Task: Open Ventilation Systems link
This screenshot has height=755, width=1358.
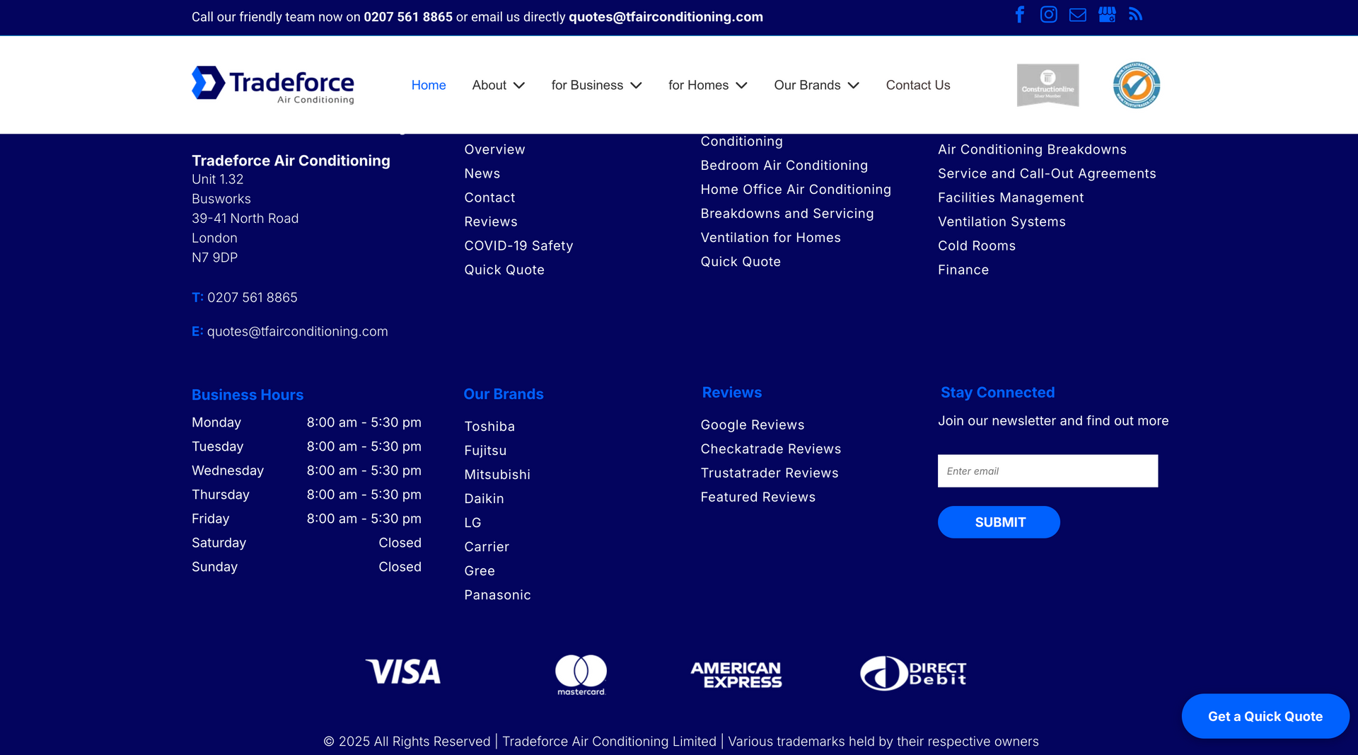Action: [1002, 222]
